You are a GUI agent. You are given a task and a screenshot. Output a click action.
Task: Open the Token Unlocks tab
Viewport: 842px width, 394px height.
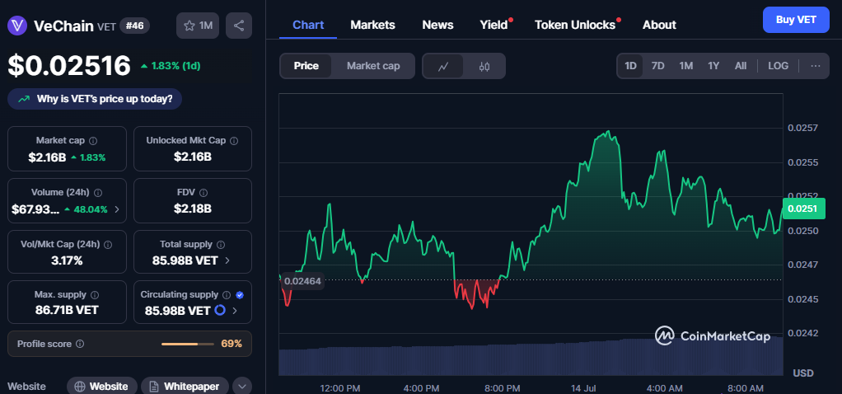click(575, 25)
